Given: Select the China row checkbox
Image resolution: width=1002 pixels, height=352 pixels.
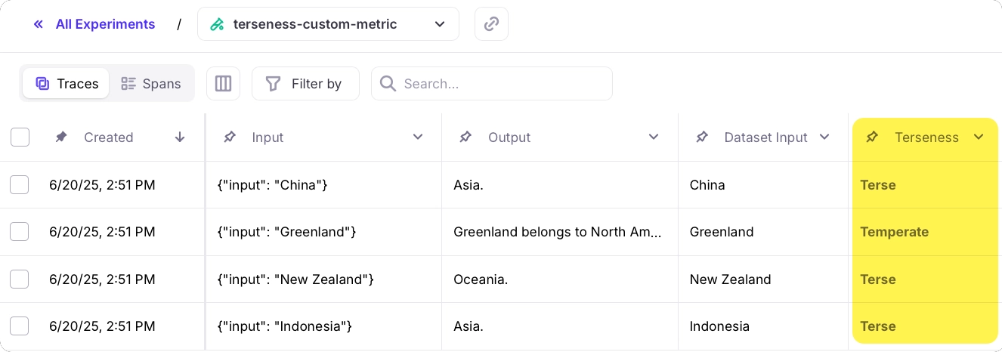Looking at the screenshot, I should (x=20, y=185).
